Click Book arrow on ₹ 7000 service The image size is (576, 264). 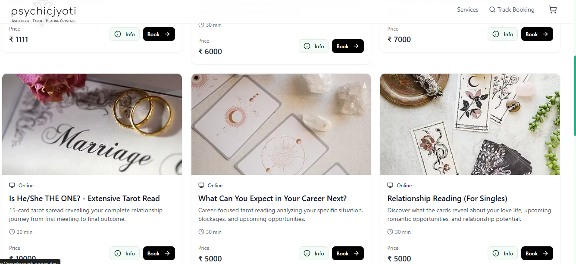(545, 34)
